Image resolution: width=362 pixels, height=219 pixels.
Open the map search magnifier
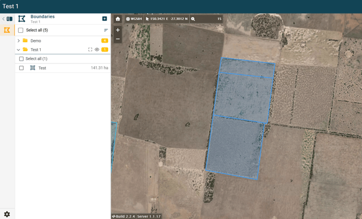pos(193,19)
